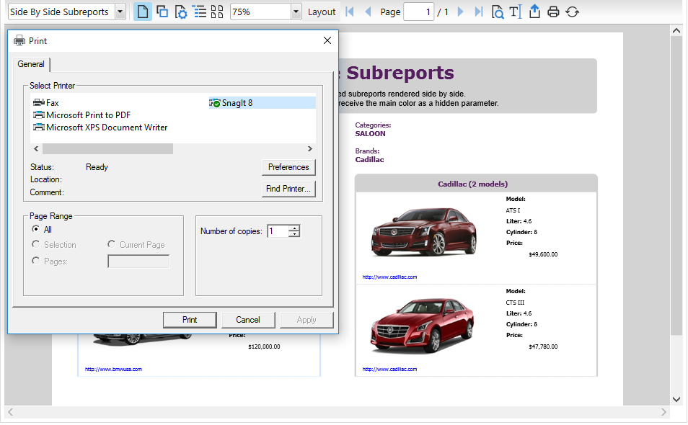
Task: Click the printer list right scroll arrow
Action: [310, 149]
